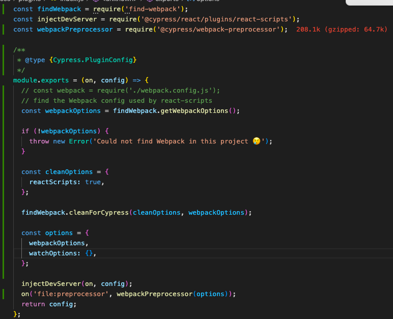This screenshot has width=393, height=319.
Task: Click the commented-out './webpack.config.js' require line
Action: point(121,91)
